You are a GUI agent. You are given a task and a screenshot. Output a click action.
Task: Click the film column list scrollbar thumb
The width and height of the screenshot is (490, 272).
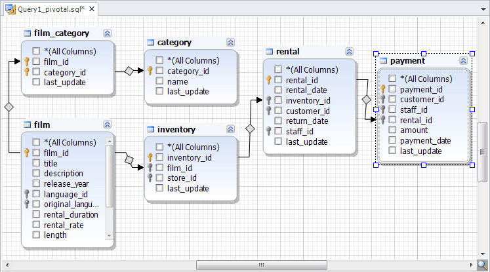(x=109, y=176)
